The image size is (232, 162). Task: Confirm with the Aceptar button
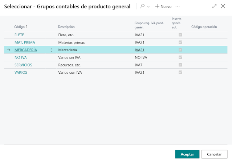(187, 154)
